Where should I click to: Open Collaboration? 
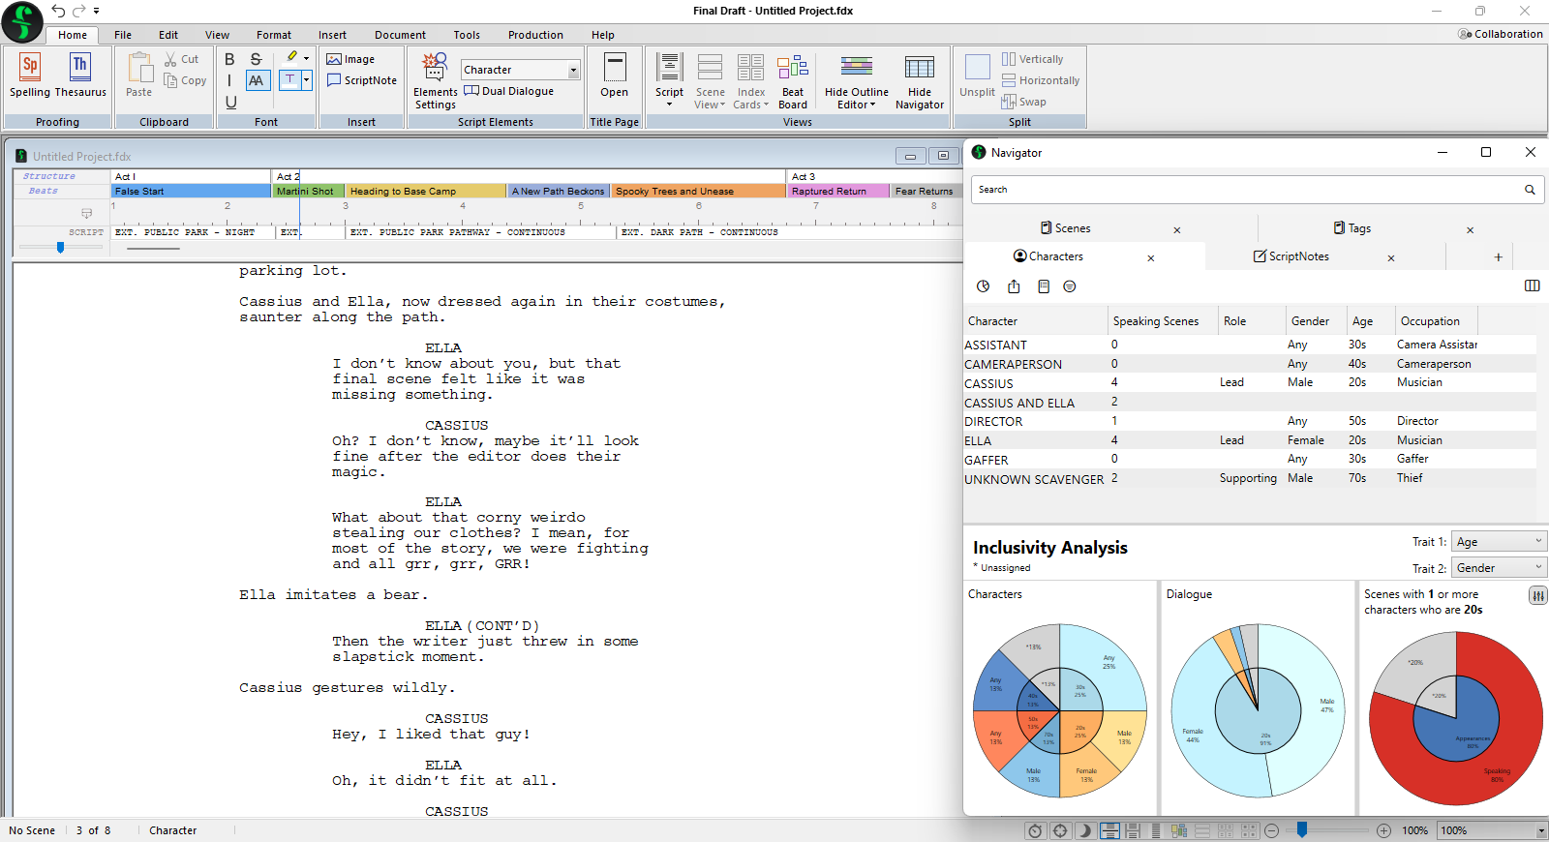[x=1501, y=34]
